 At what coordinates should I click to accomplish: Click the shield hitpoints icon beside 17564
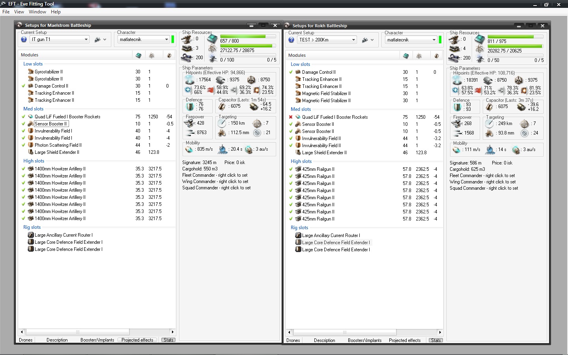click(190, 80)
